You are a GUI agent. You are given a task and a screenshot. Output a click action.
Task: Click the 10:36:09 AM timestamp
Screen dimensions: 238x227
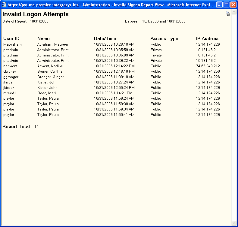coord(114,55)
